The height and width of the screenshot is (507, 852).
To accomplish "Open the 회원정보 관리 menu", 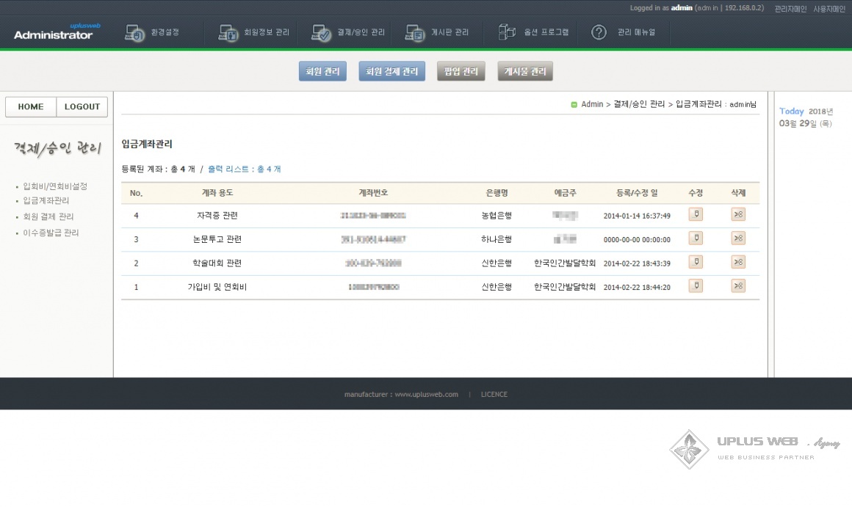I will pos(255,33).
